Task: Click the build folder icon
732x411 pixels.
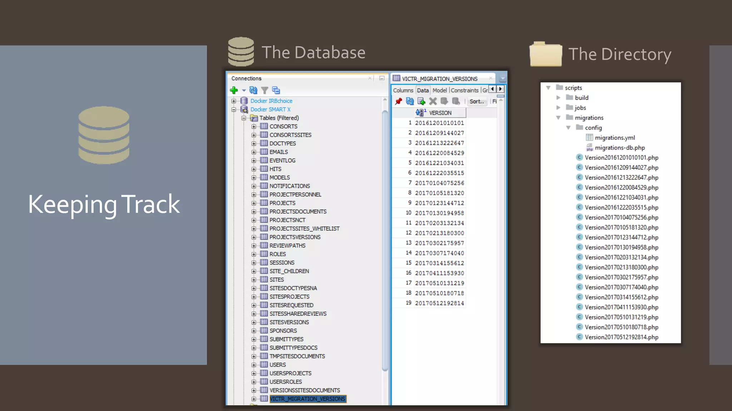Action: point(569,97)
